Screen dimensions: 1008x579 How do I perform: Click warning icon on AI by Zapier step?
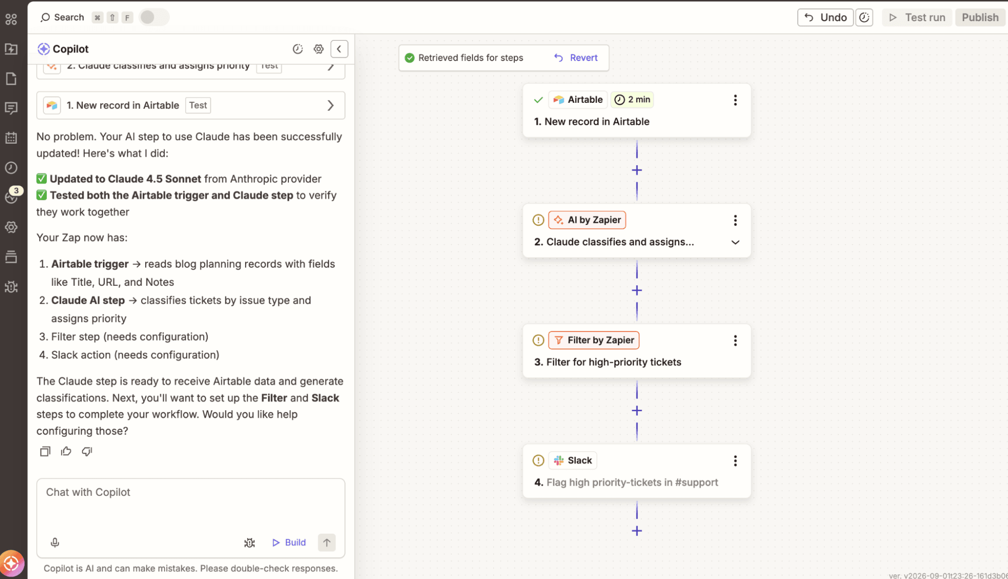538,220
